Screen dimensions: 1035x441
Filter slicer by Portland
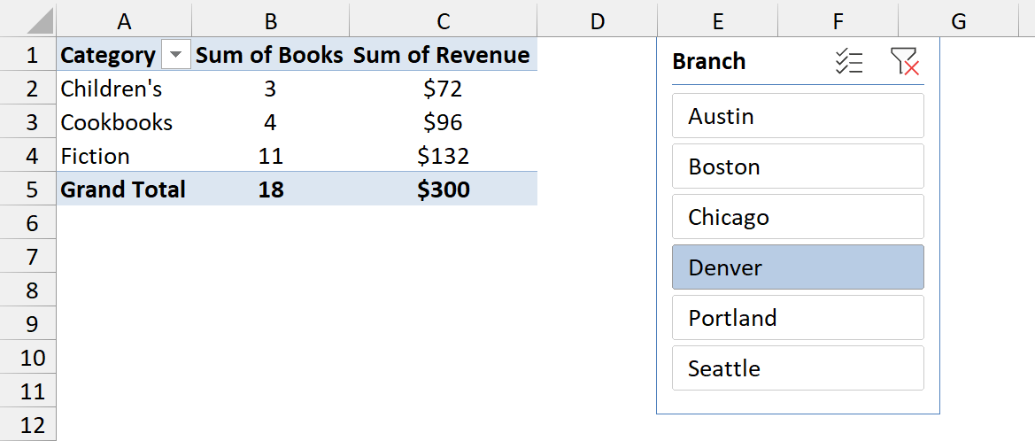tap(798, 318)
